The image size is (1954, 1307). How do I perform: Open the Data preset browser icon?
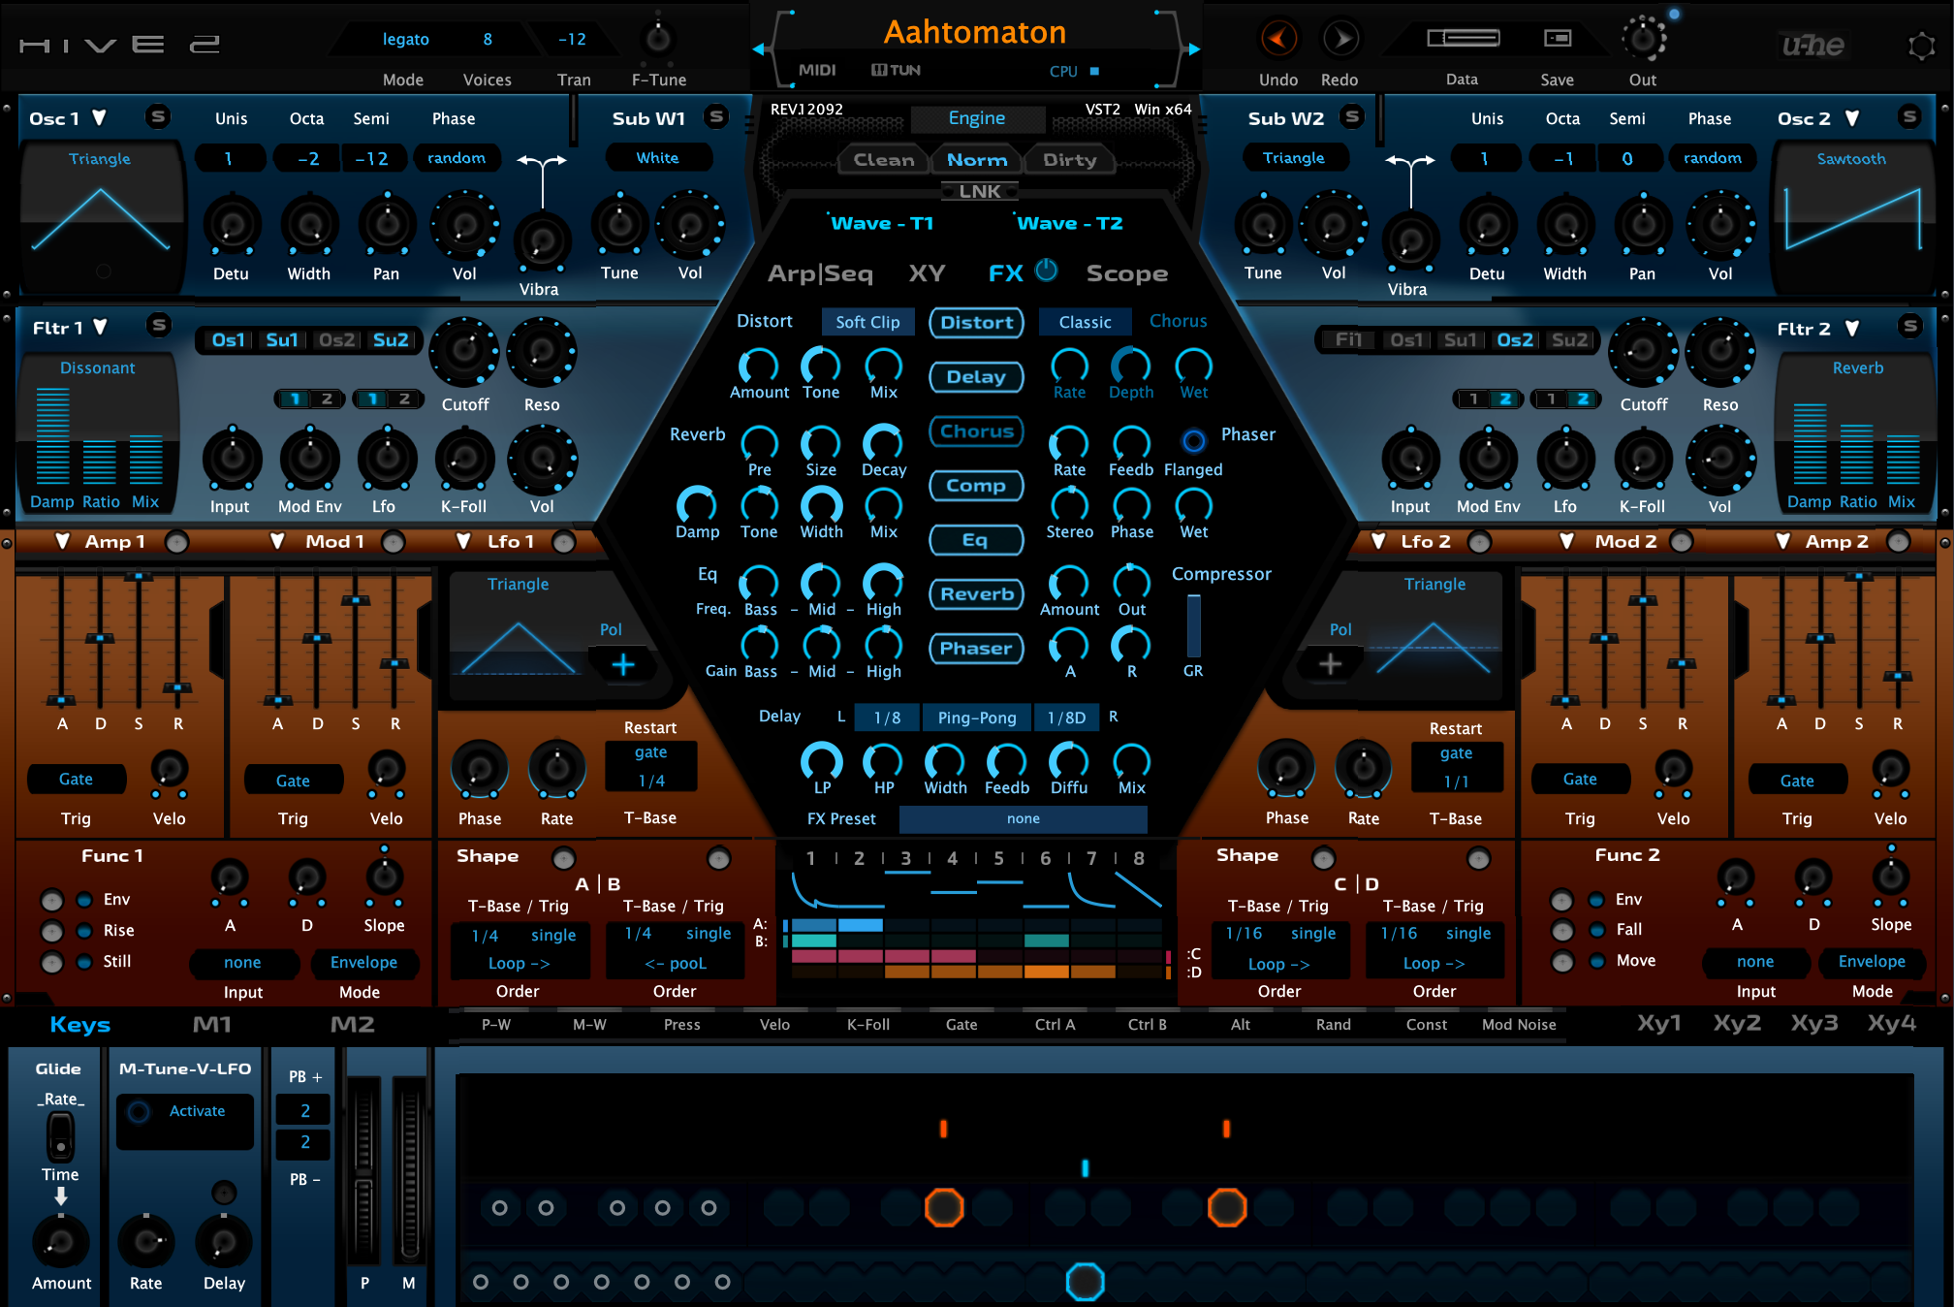pyautogui.click(x=1463, y=39)
